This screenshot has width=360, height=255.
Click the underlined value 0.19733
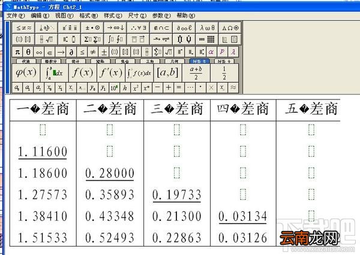tap(177, 195)
